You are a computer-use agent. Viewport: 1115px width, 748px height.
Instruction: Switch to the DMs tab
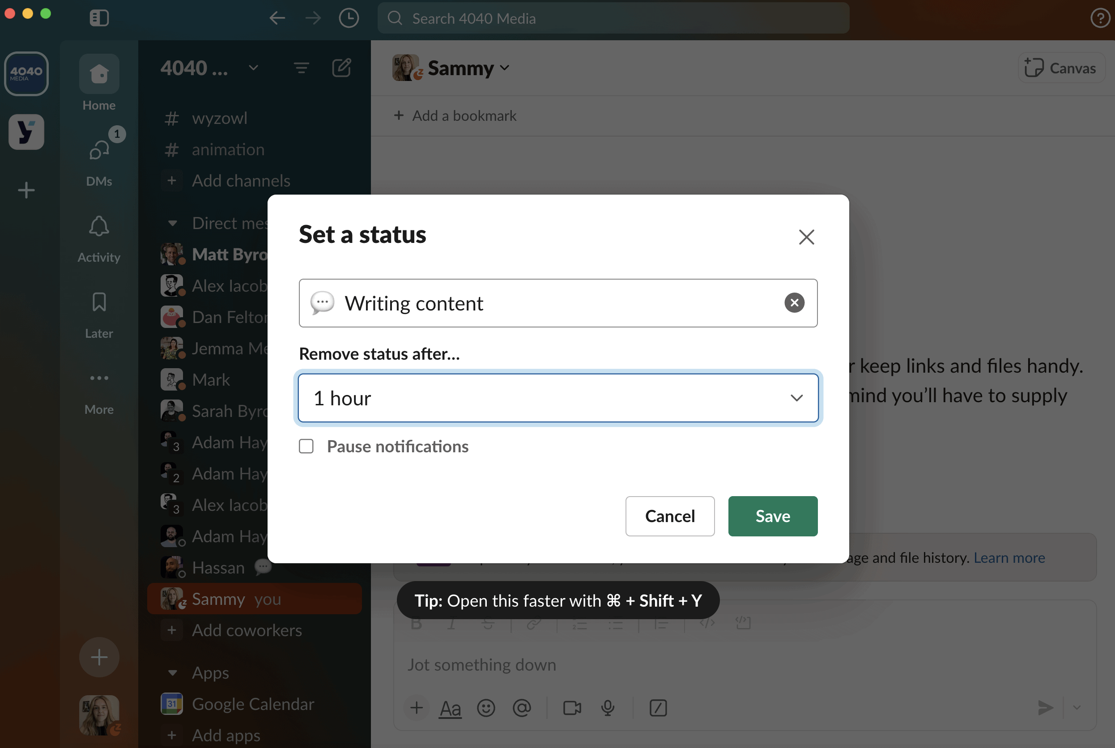[x=99, y=151]
